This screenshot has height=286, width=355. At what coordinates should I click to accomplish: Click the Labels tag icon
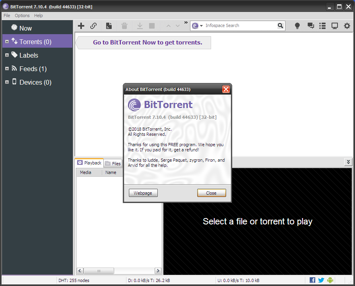pos(14,54)
